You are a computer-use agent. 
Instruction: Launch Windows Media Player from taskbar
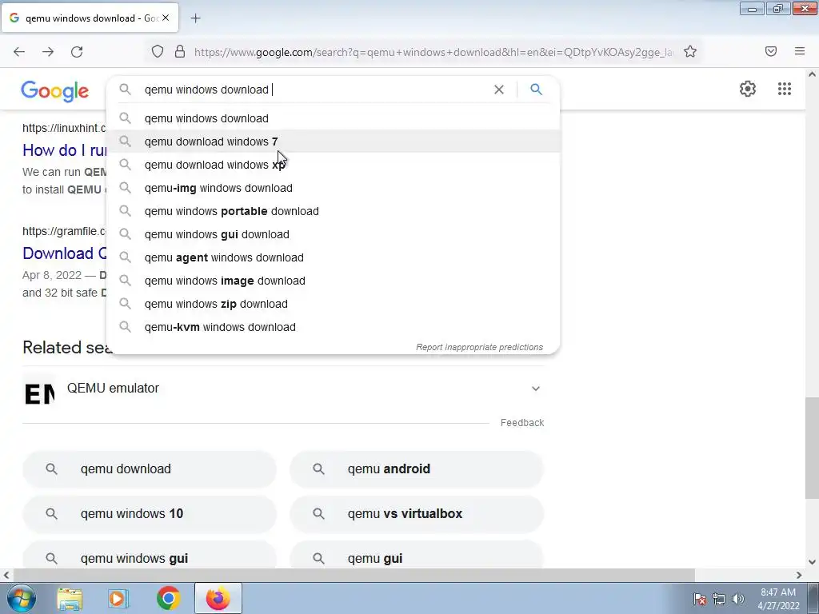click(118, 598)
